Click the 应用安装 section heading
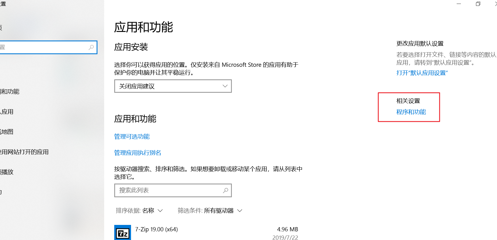 pos(131,47)
